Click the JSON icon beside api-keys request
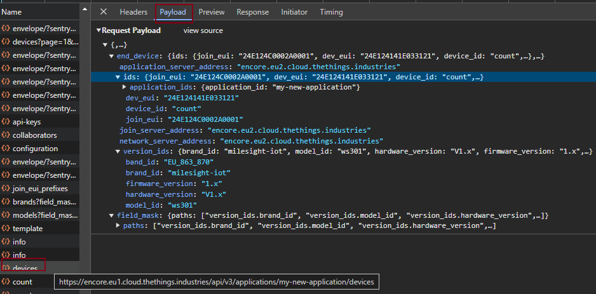The image size is (596, 294). 6,122
